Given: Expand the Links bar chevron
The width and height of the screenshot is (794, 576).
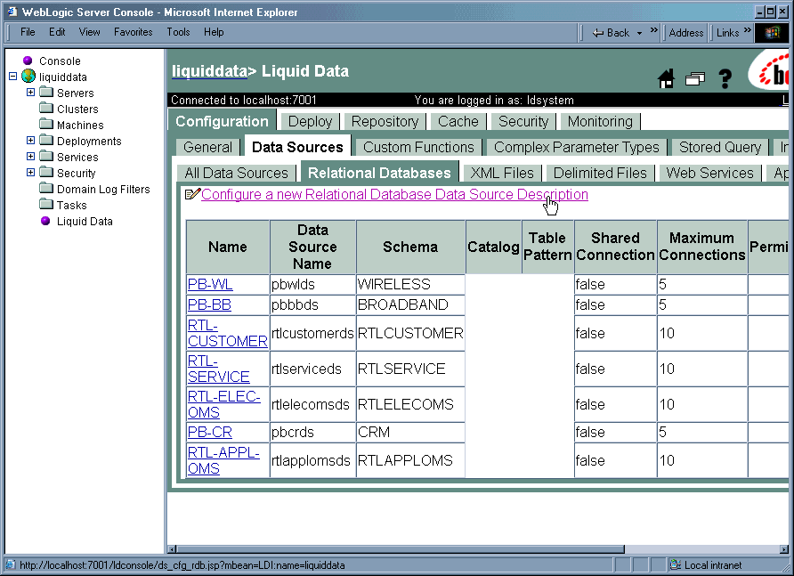Looking at the screenshot, I should (x=748, y=30).
